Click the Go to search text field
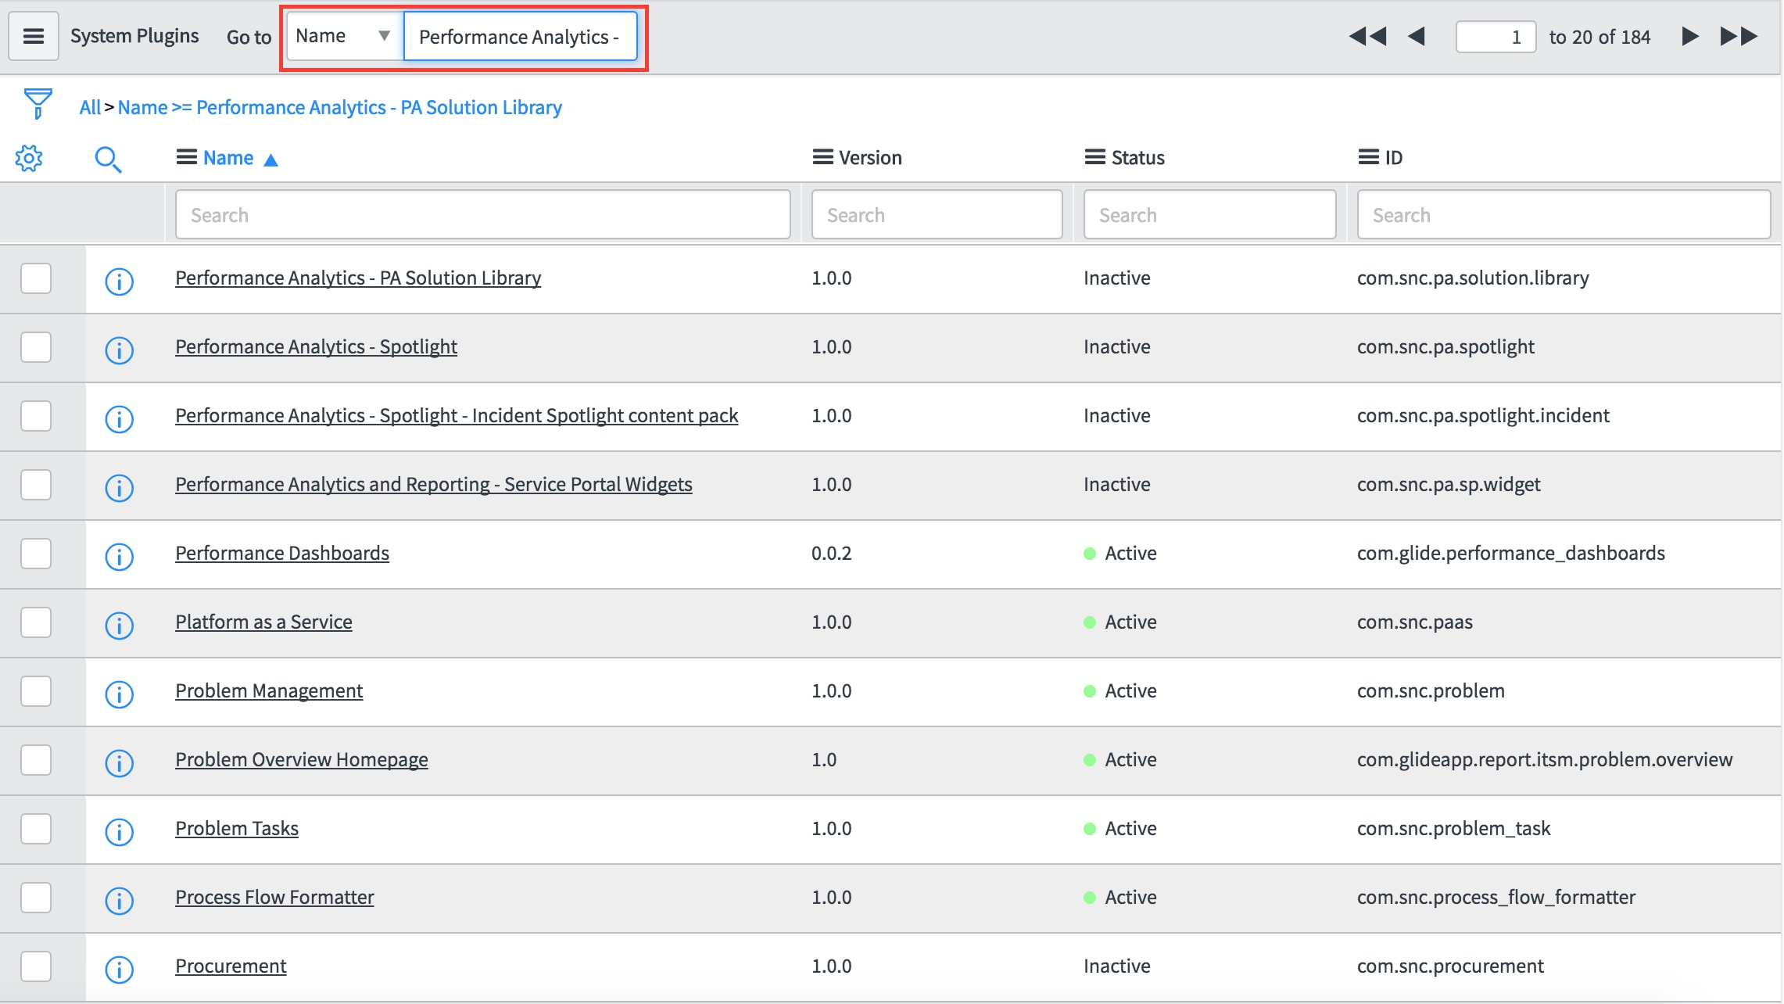The height and width of the screenshot is (1004, 1784). coord(521,36)
